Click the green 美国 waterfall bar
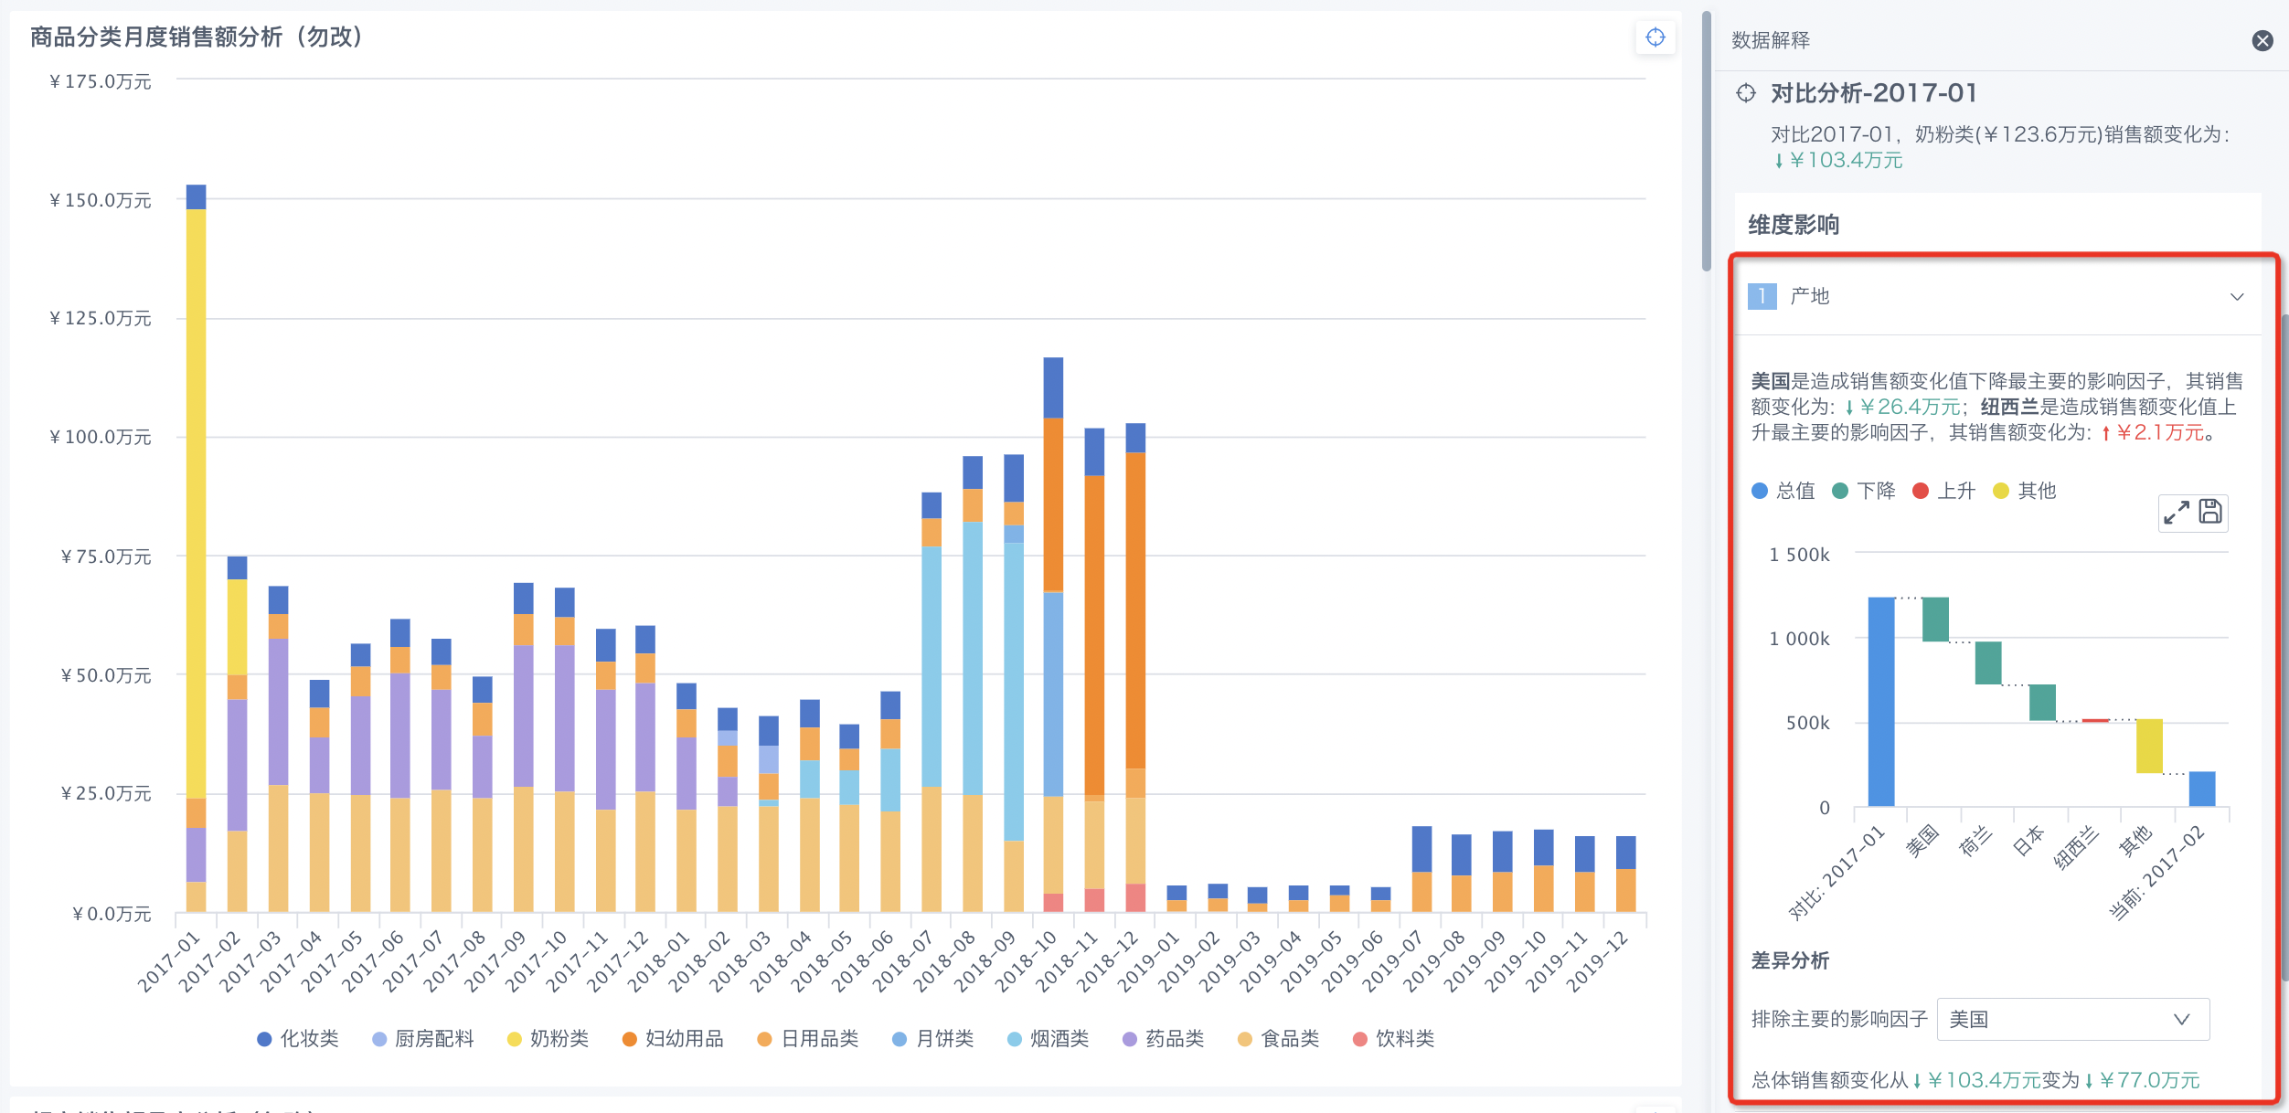 [x=1935, y=619]
